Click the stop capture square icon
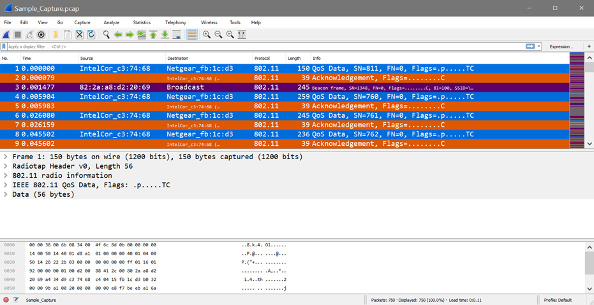The width and height of the screenshot is (594, 305). click(17, 35)
